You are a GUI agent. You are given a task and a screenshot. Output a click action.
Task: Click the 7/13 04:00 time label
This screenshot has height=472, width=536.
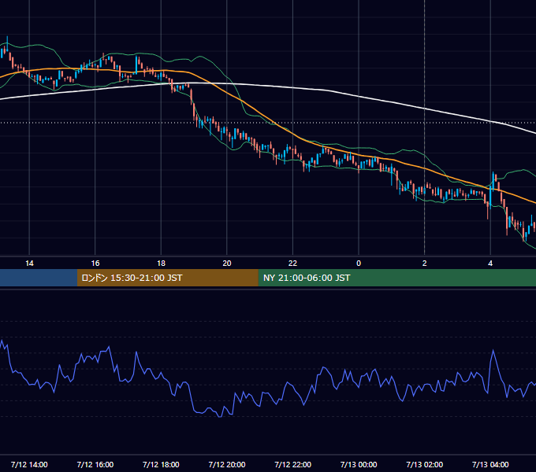pos(490,464)
